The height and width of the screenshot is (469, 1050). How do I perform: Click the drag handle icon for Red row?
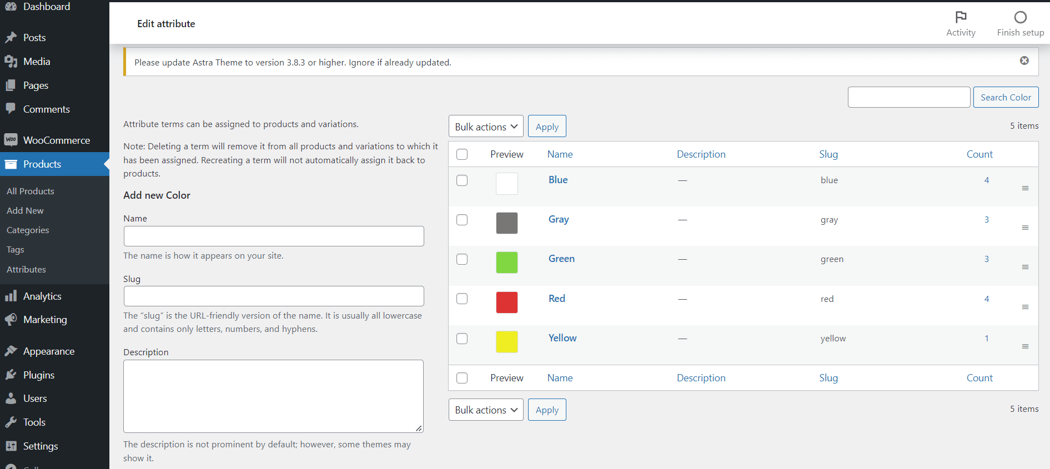click(x=1025, y=307)
